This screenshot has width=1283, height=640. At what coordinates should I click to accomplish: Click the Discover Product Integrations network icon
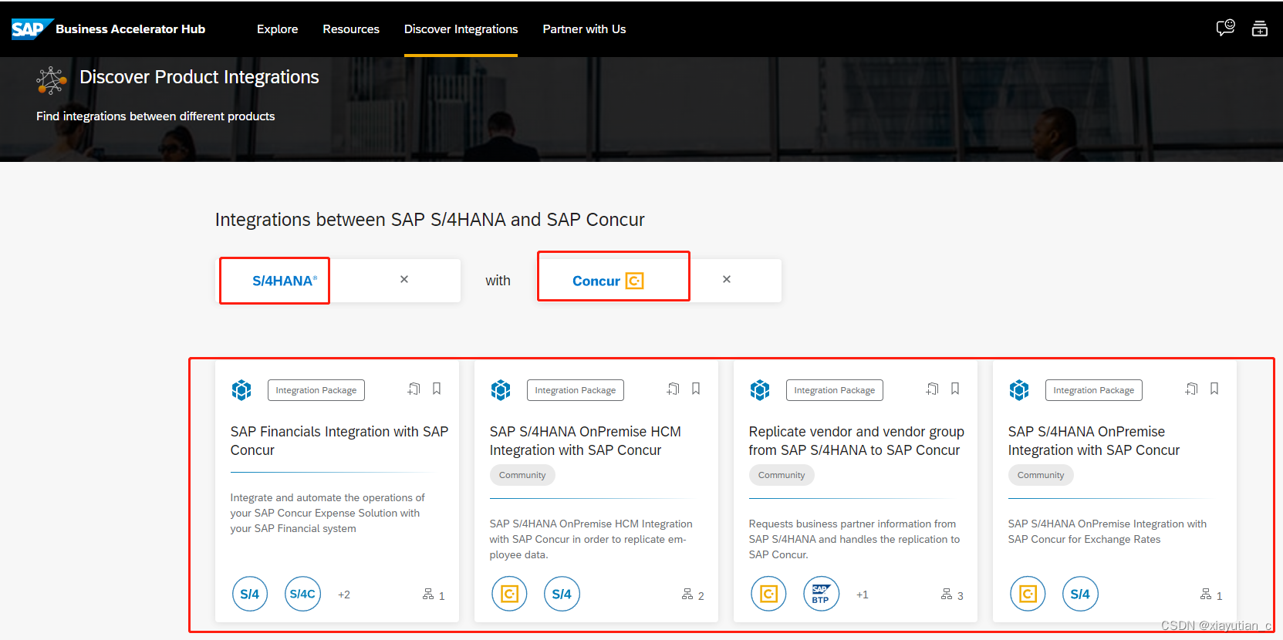[52, 80]
